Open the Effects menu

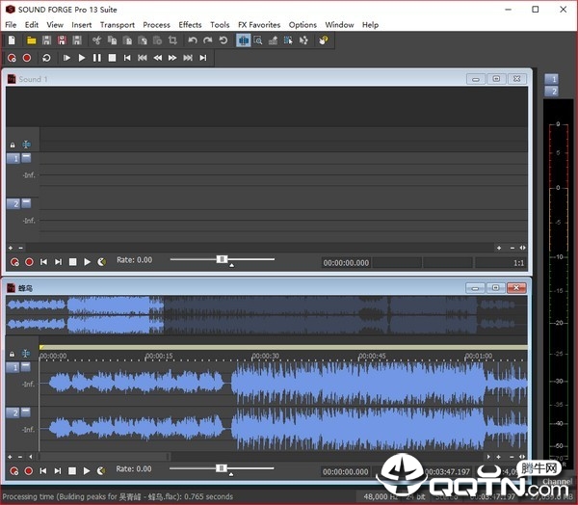point(190,25)
